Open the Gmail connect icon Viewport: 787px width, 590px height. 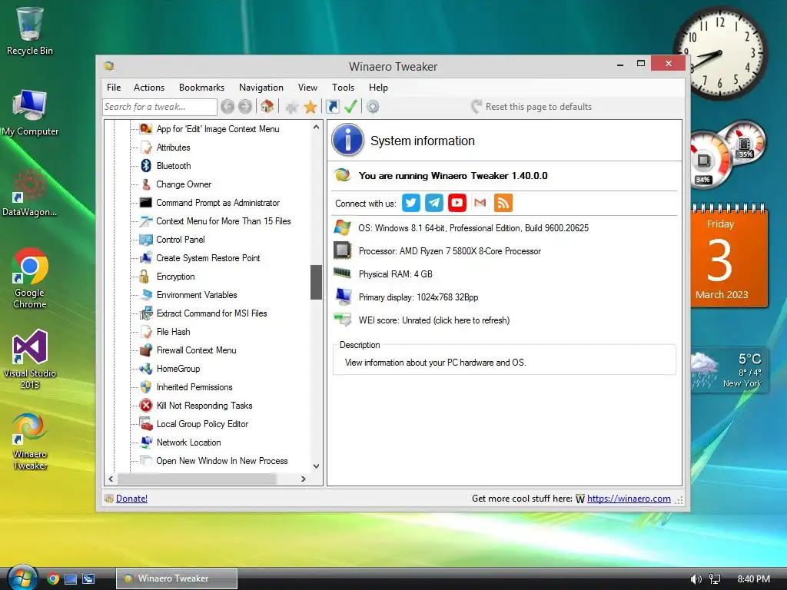[x=480, y=203]
